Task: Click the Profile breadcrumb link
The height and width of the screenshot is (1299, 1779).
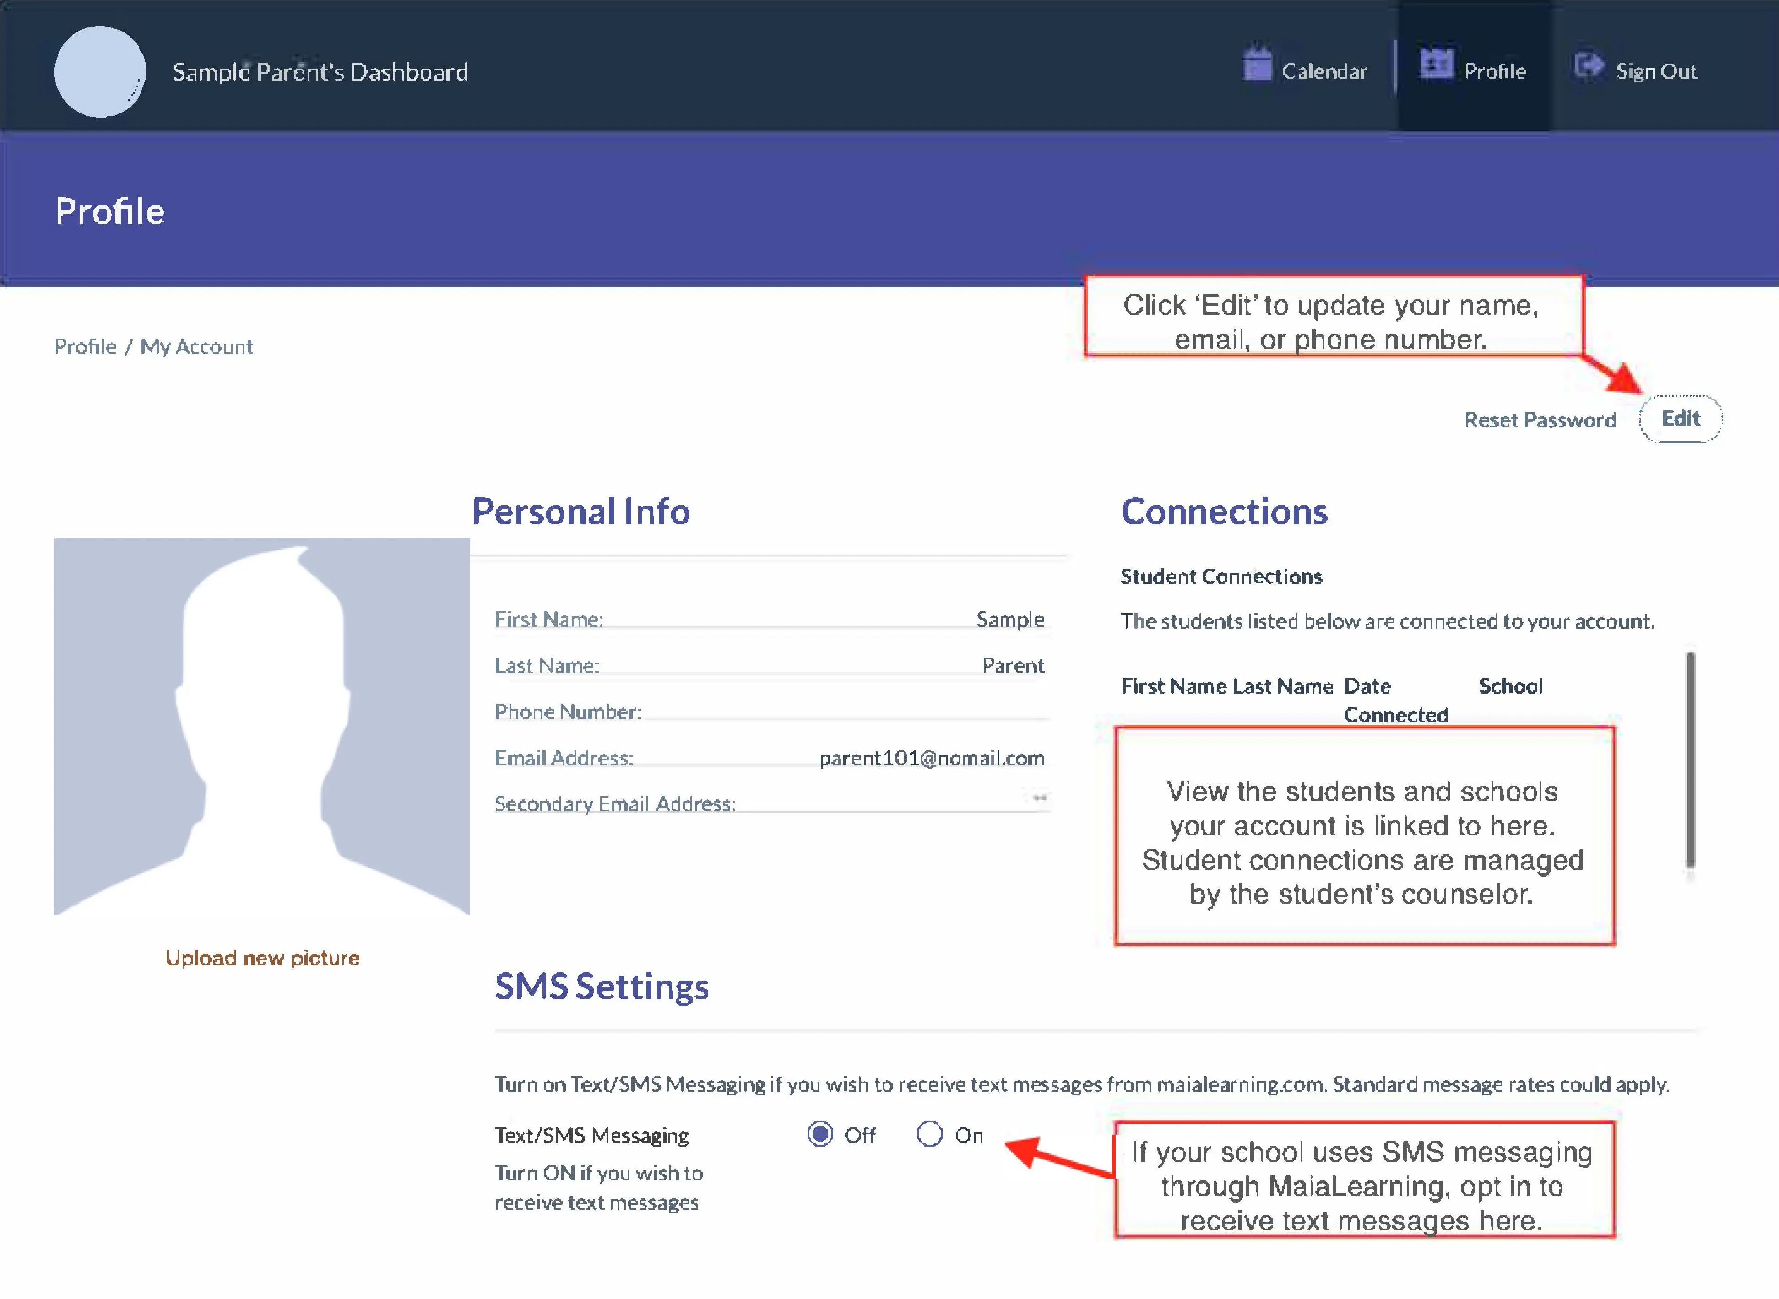Action: point(85,347)
